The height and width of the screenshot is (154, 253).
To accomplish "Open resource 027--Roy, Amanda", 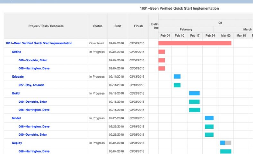I will coord(31,85).
